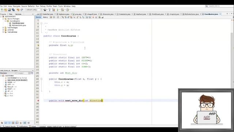Click the red error mark on line 33
This screenshot has width=234, height=132.
point(38,100)
